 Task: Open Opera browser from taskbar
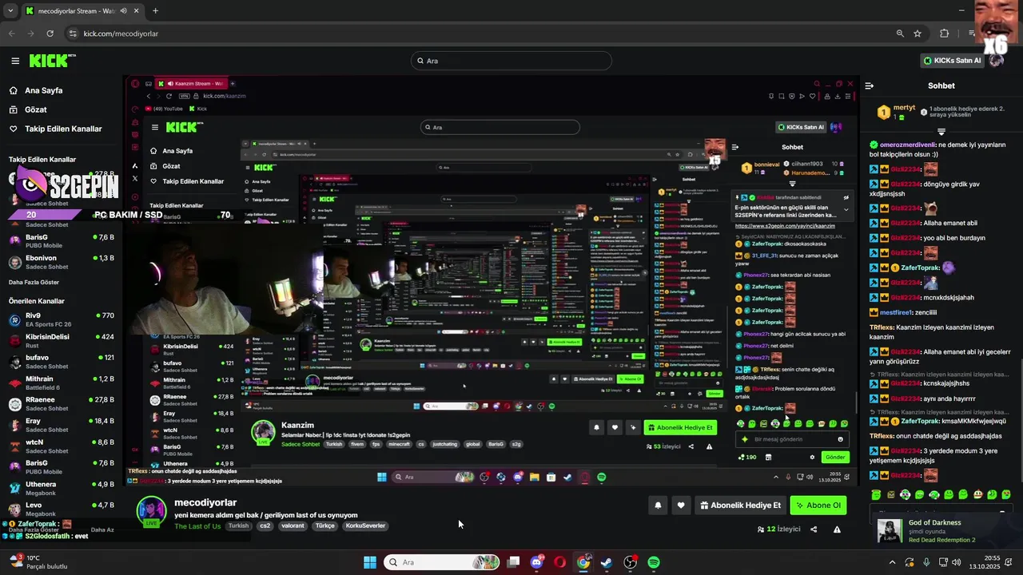[x=560, y=562]
